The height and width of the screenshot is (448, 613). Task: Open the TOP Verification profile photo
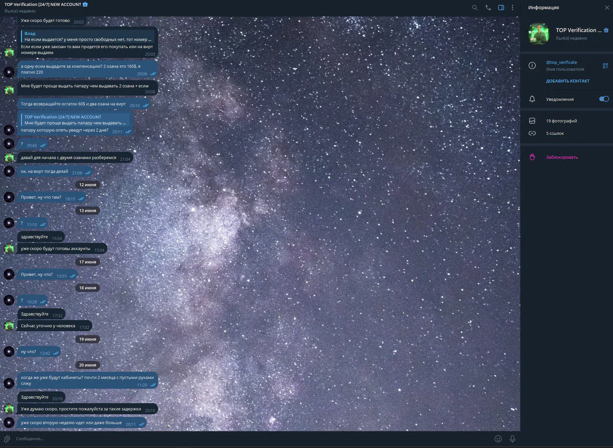coord(539,33)
